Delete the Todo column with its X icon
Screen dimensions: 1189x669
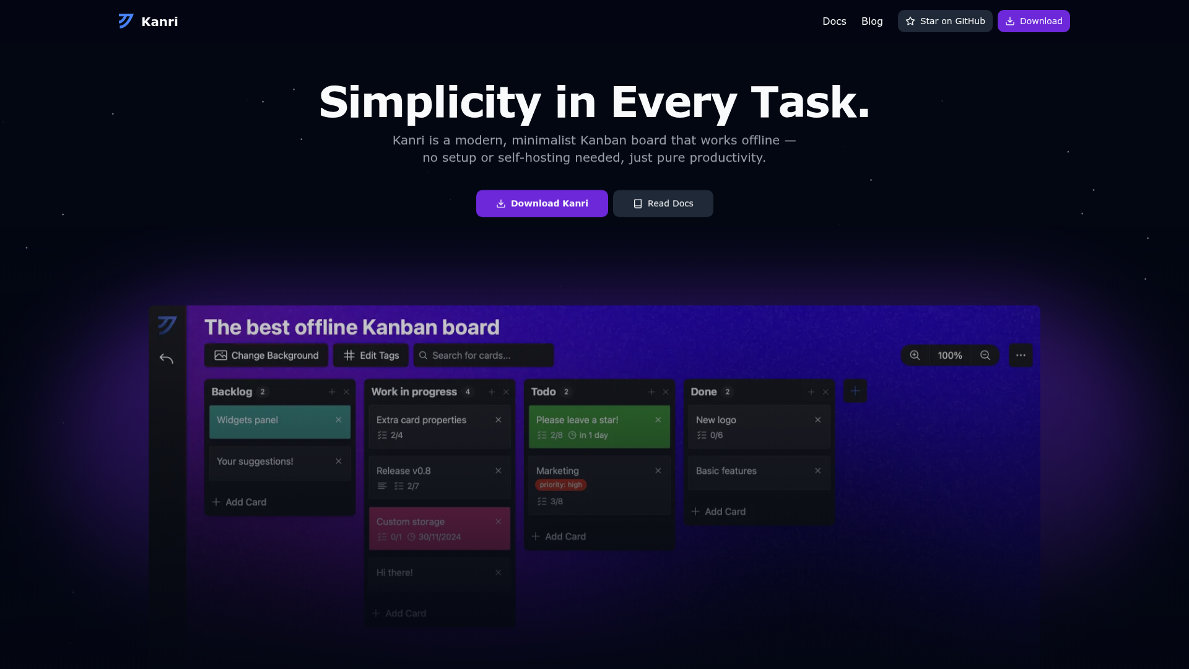click(666, 392)
